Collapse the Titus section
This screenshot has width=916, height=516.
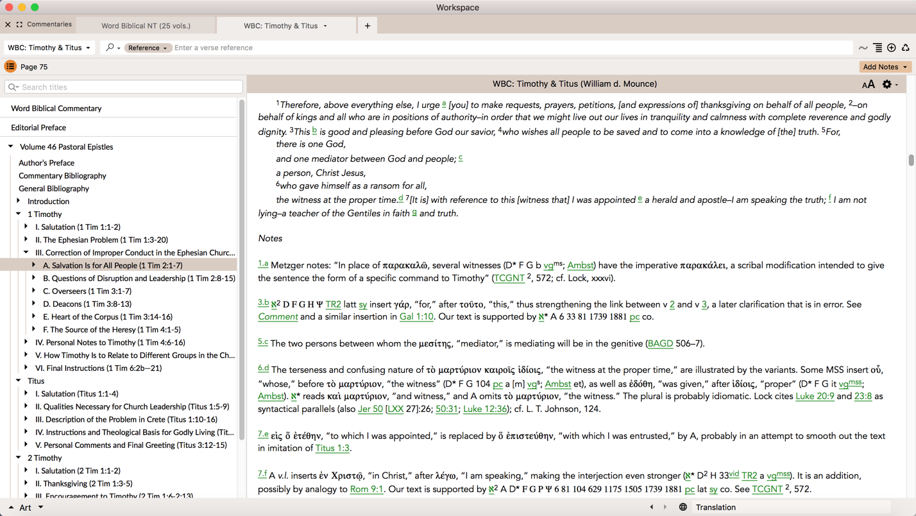[19, 381]
